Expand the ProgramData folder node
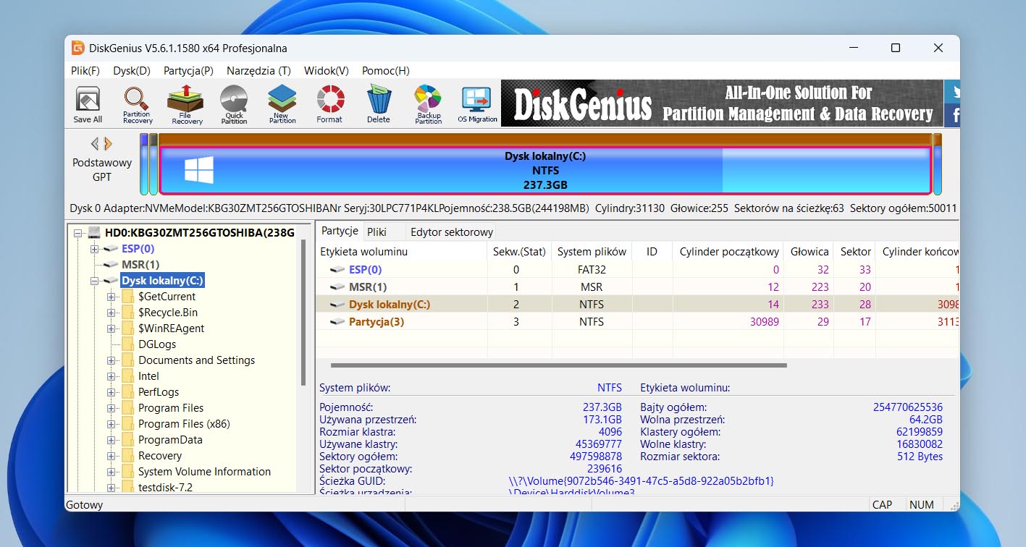This screenshot has width=1026, height=547. pos(111,440)
